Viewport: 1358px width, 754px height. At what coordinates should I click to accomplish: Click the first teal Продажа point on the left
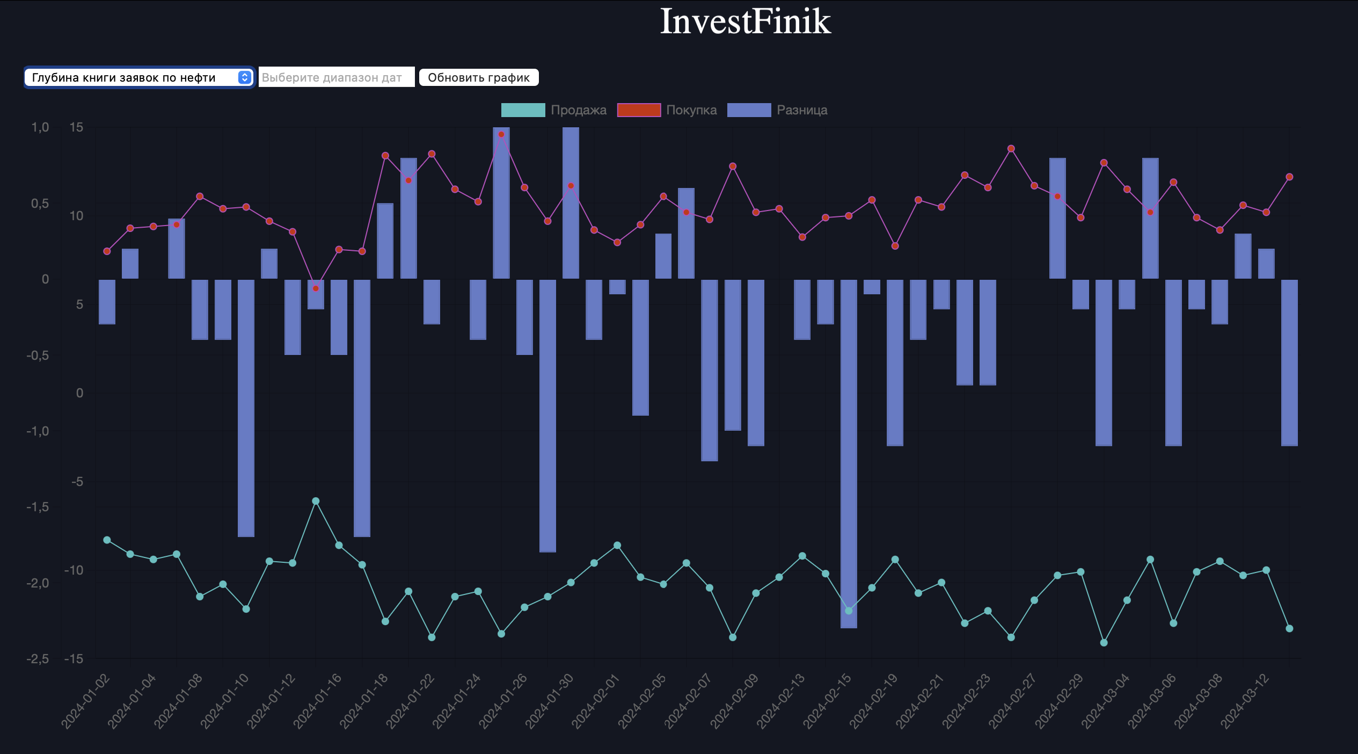pyautogui.click(x=107, y=540)
